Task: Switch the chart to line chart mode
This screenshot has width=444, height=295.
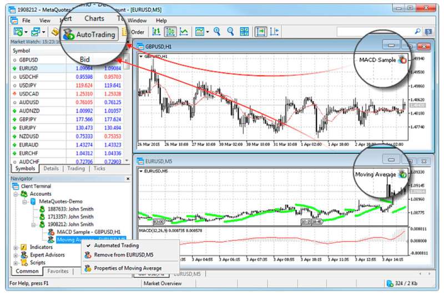Action: [184, 32]
